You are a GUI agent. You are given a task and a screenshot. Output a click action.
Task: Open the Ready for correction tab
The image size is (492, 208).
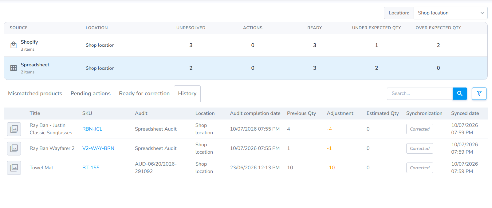[x=144, y=93]
